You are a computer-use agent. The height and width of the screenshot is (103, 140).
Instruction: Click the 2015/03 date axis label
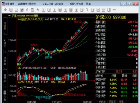pos(57,102)
